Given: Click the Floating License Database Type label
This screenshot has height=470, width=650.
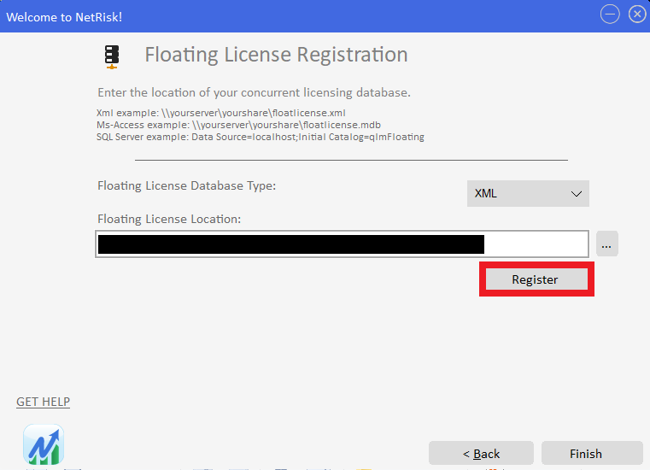Looking at the screenshot, I should pyautogui.click(x=186, y=185).
